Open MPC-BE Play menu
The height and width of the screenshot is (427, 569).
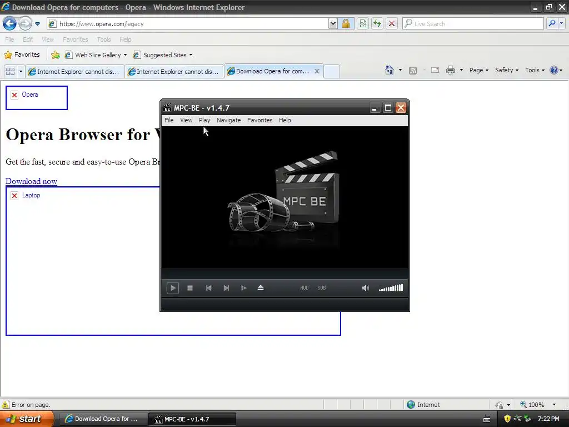point(204,120)
